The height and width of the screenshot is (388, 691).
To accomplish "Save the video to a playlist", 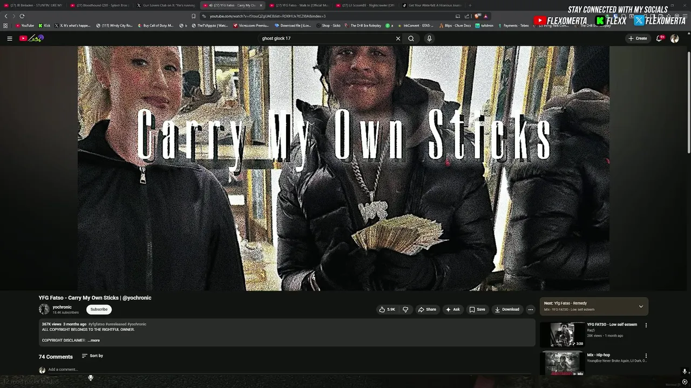I will (x=477, y=309).
